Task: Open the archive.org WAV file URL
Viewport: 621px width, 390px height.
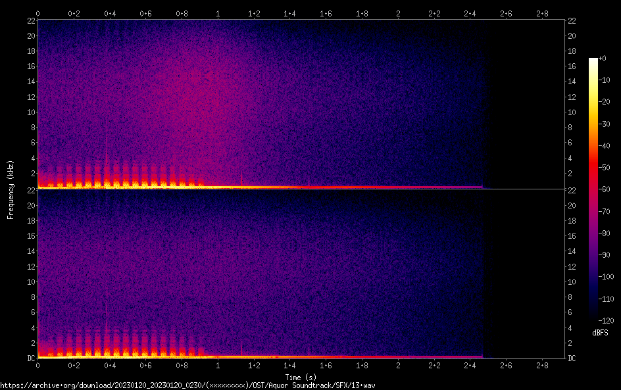Action: 191,385
